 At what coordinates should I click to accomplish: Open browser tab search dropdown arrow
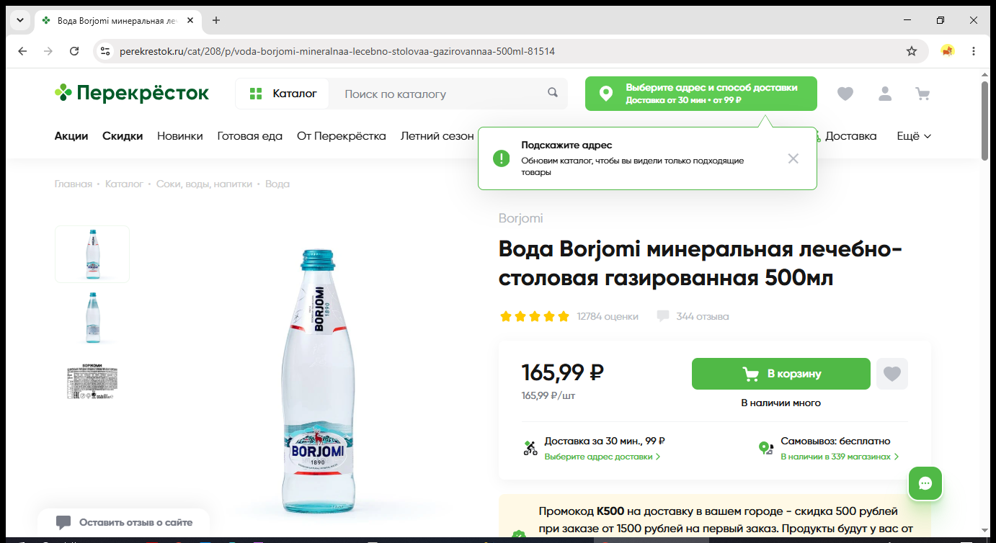pyautogui.click(x=20, y=20)
